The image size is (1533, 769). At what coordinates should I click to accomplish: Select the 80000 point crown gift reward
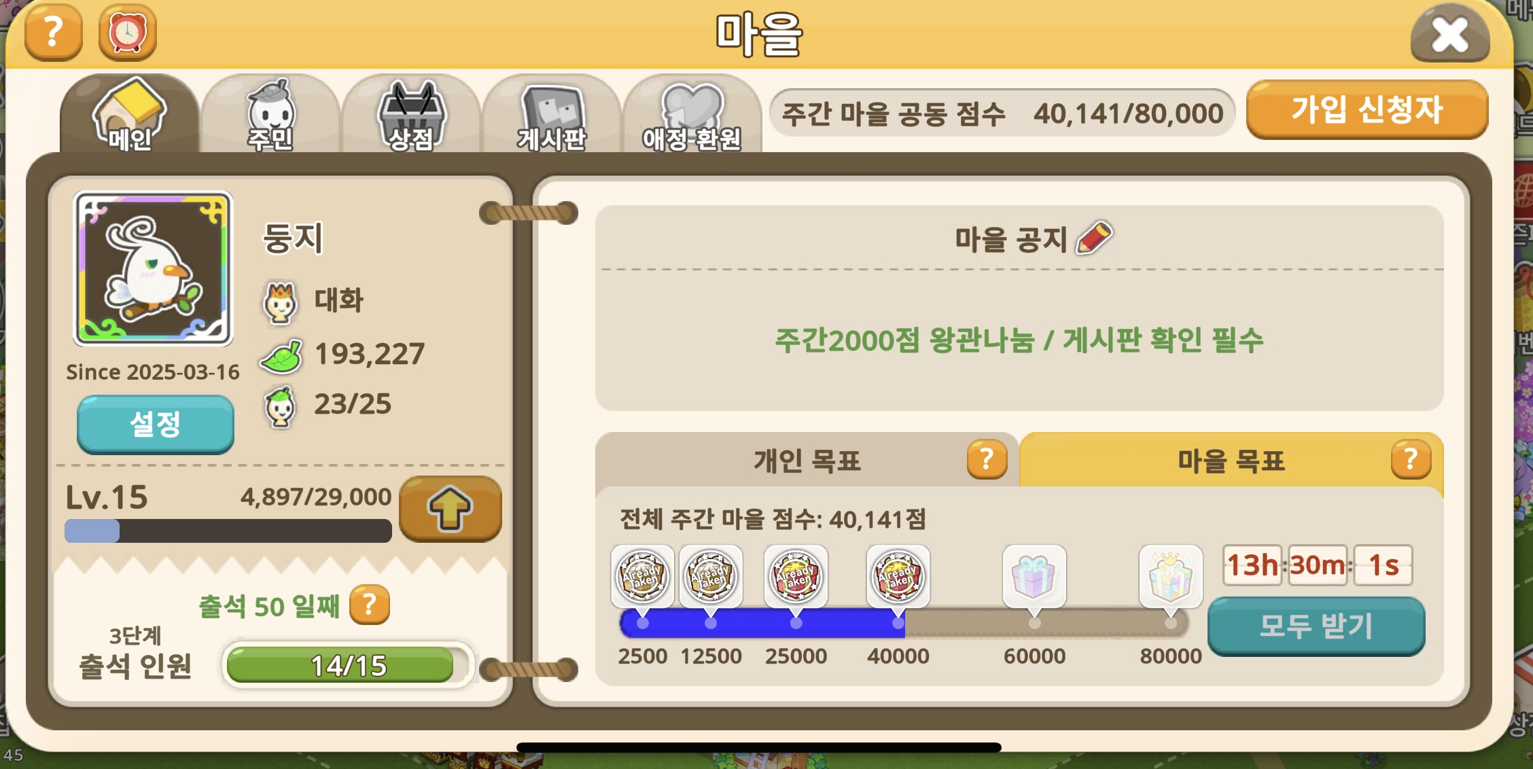(x=1170, y=576)
